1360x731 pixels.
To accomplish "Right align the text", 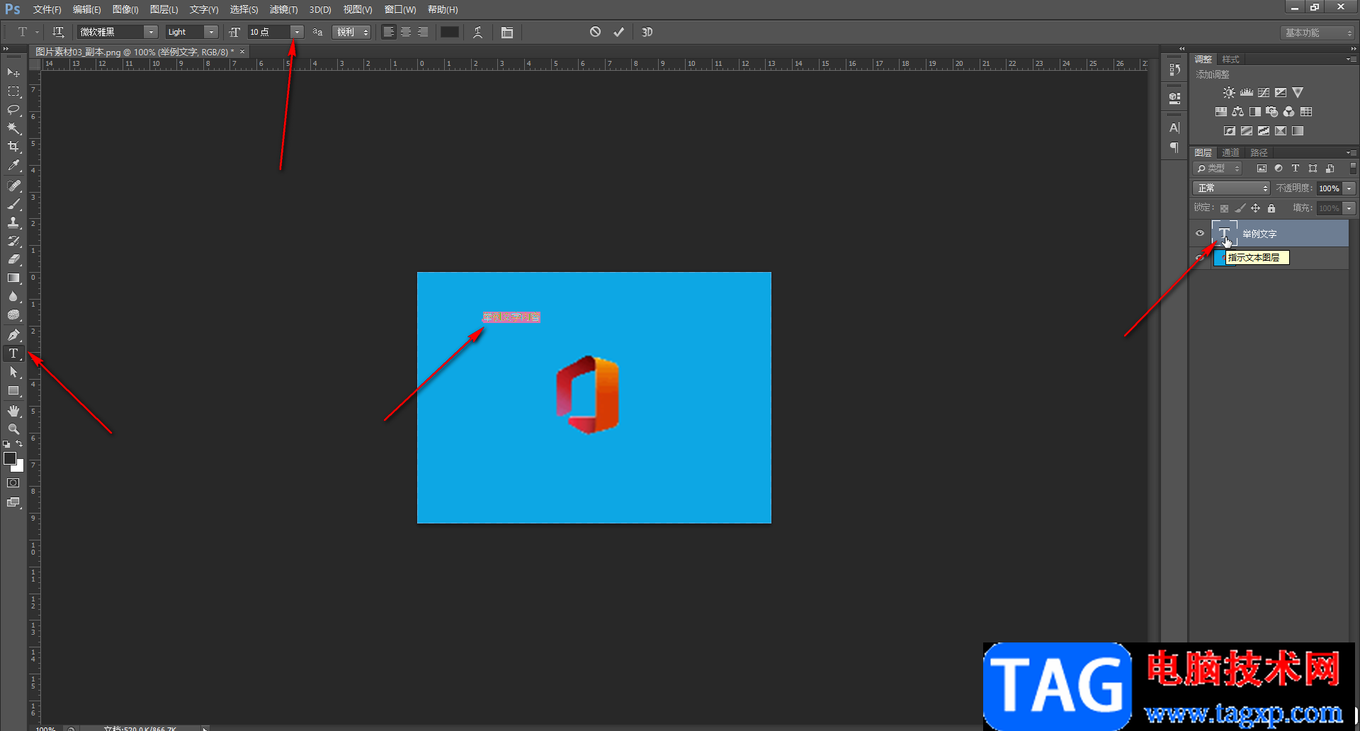I will pyautogui.click(x=423, y=32).
